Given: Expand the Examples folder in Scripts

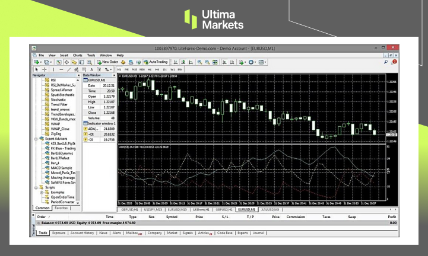Looking at the screenshot, I should [x=42, y=193].
